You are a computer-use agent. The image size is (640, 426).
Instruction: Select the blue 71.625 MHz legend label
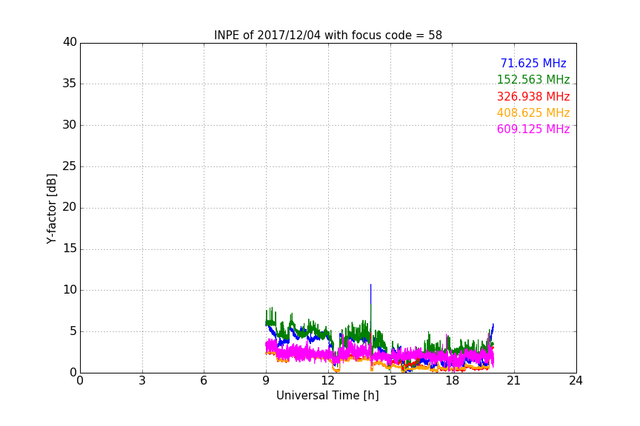pyautogui.click(x=533, y=63)
